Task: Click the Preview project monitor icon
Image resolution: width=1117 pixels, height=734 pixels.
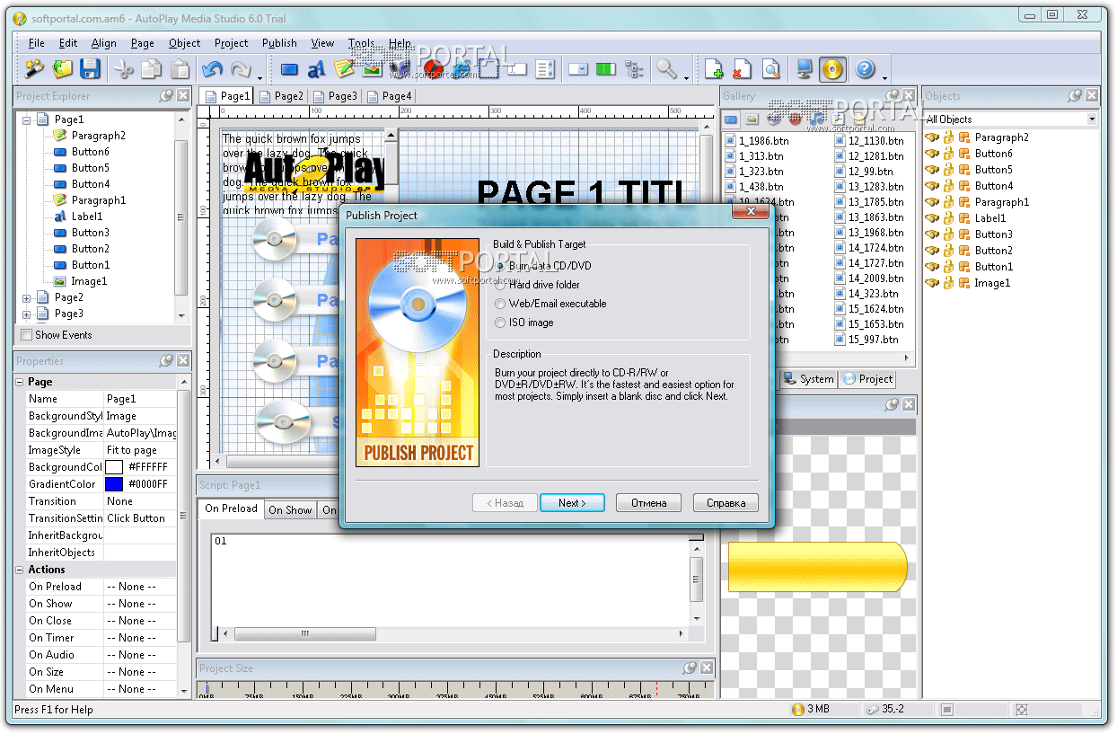Action: (804, 68)
